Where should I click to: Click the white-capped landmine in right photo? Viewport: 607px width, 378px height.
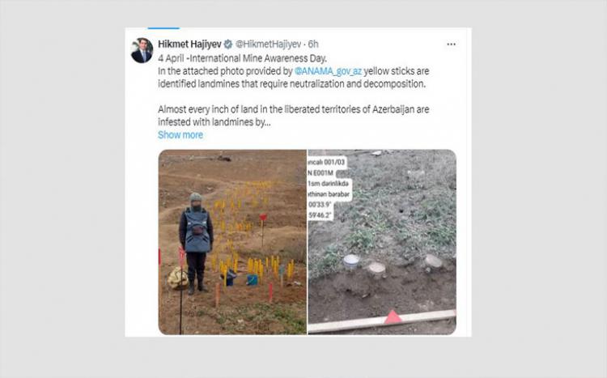pyautogui.click(x=351, y=261)
